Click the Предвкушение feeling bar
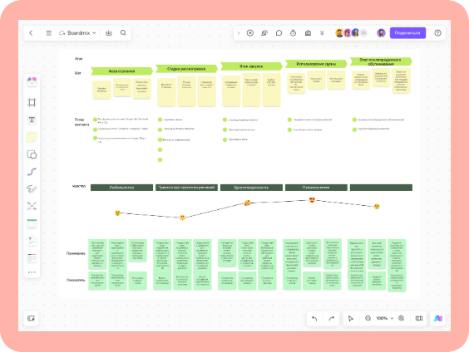 (x=316, y=188)
